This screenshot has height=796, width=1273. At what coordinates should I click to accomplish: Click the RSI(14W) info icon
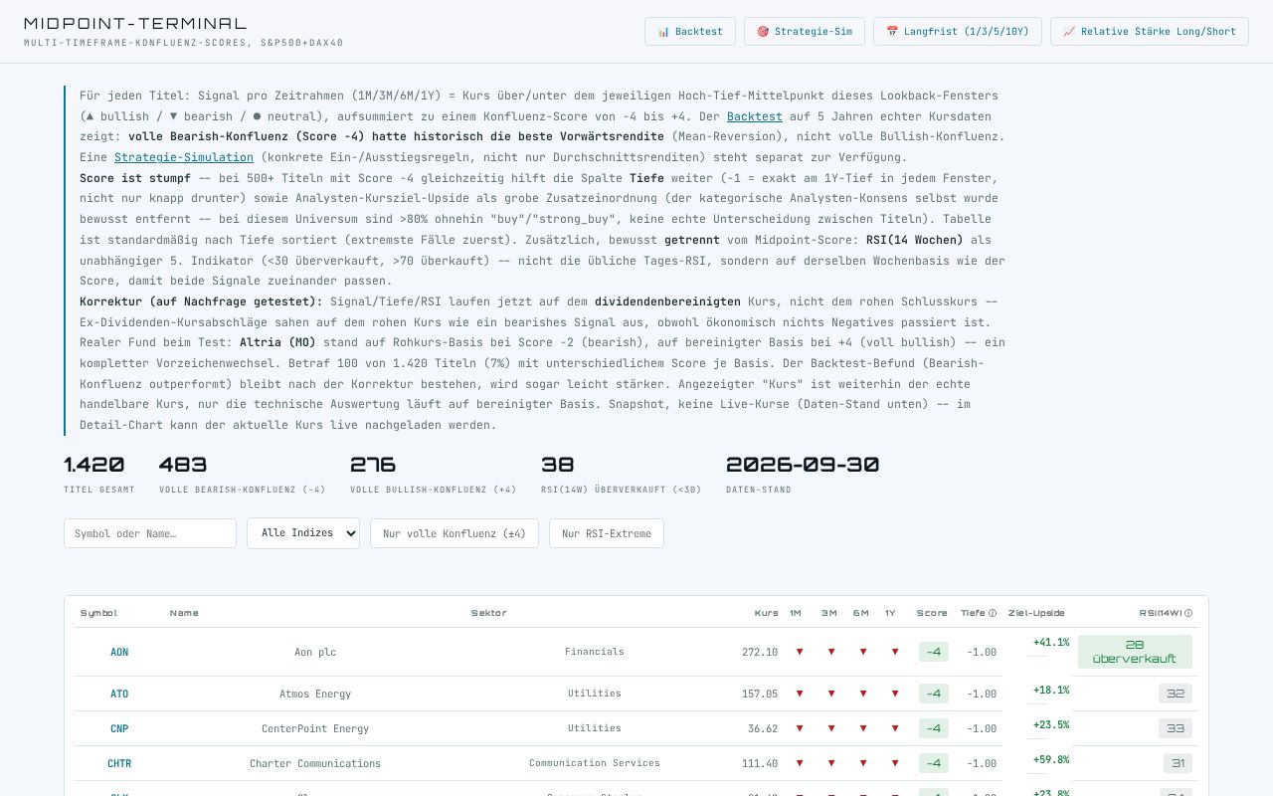[1188, 613]
